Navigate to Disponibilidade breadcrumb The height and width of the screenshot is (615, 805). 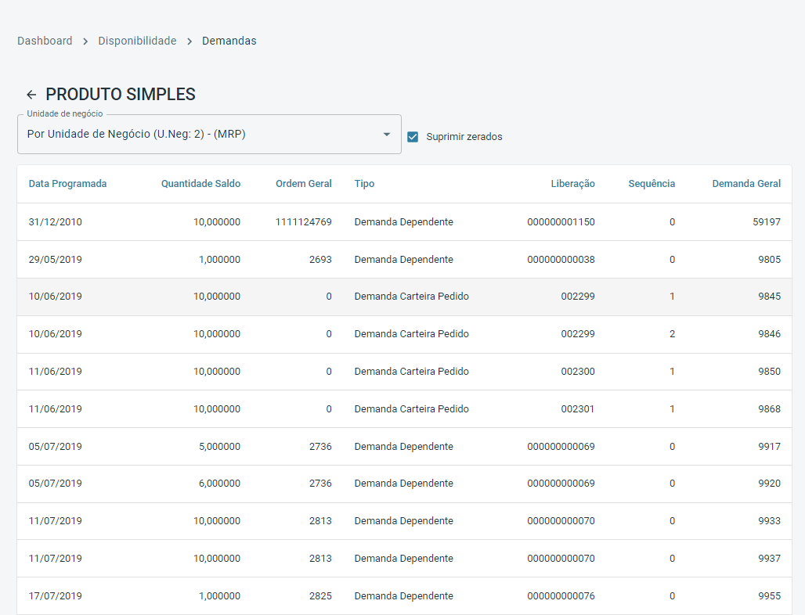pos(137,41)
